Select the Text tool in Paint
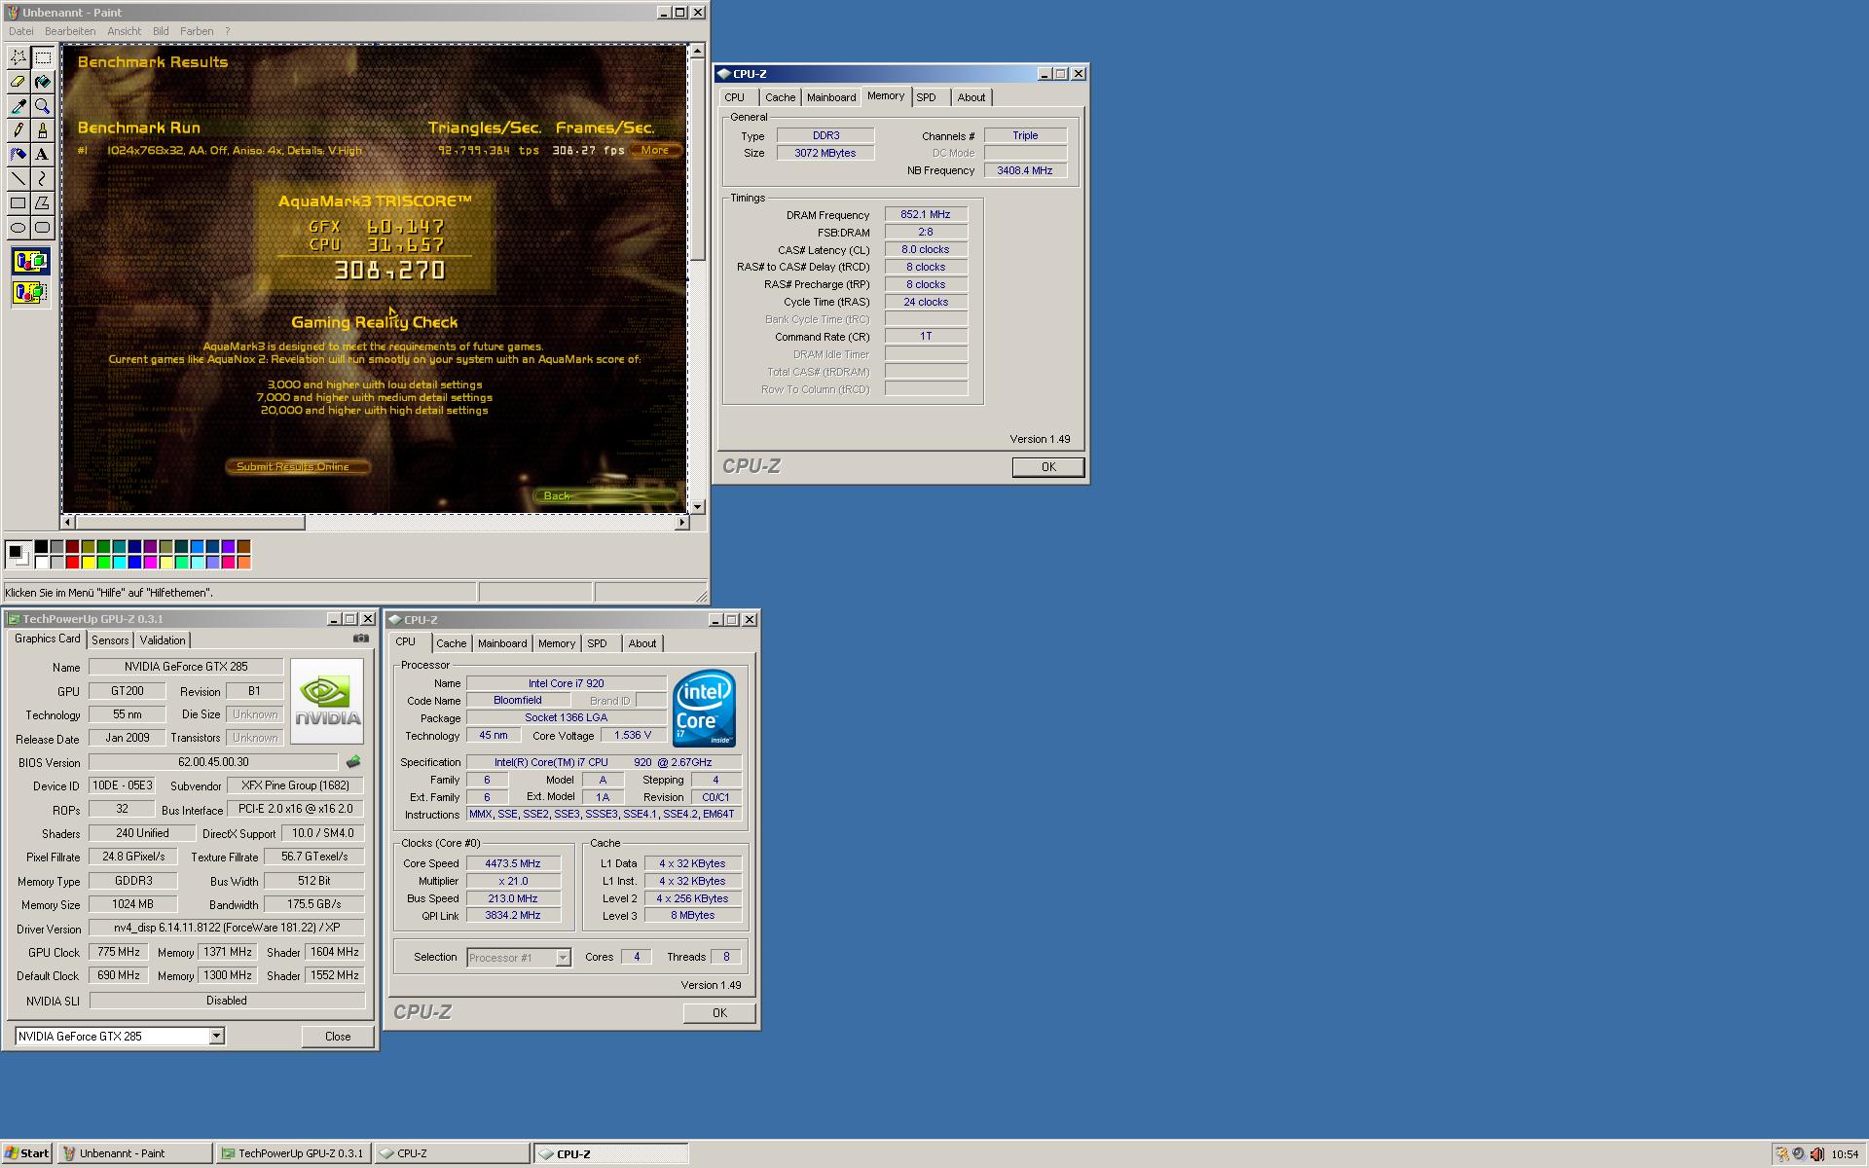This screenshot has width=1869, height=1168. [x=42, y=155]
